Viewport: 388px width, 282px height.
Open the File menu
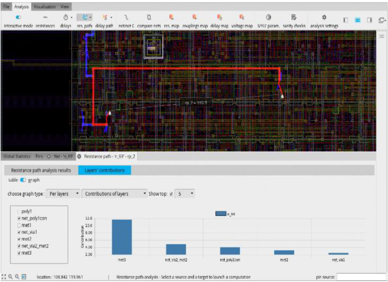click(x=6, y=7)
